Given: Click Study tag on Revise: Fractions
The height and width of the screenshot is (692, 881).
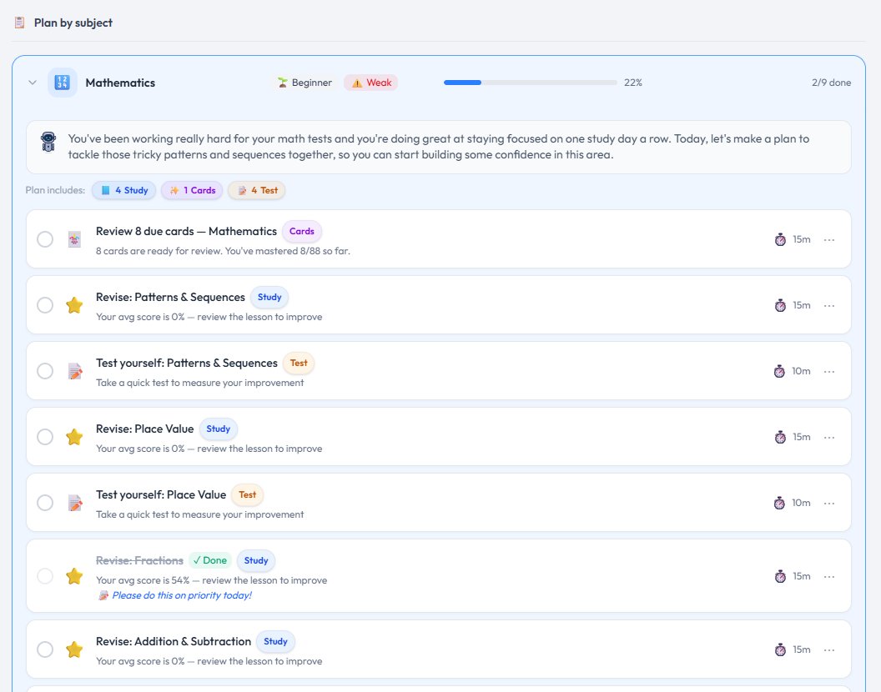Looking at the screenshot, I should pyautogui.click(x=256, y=560).
